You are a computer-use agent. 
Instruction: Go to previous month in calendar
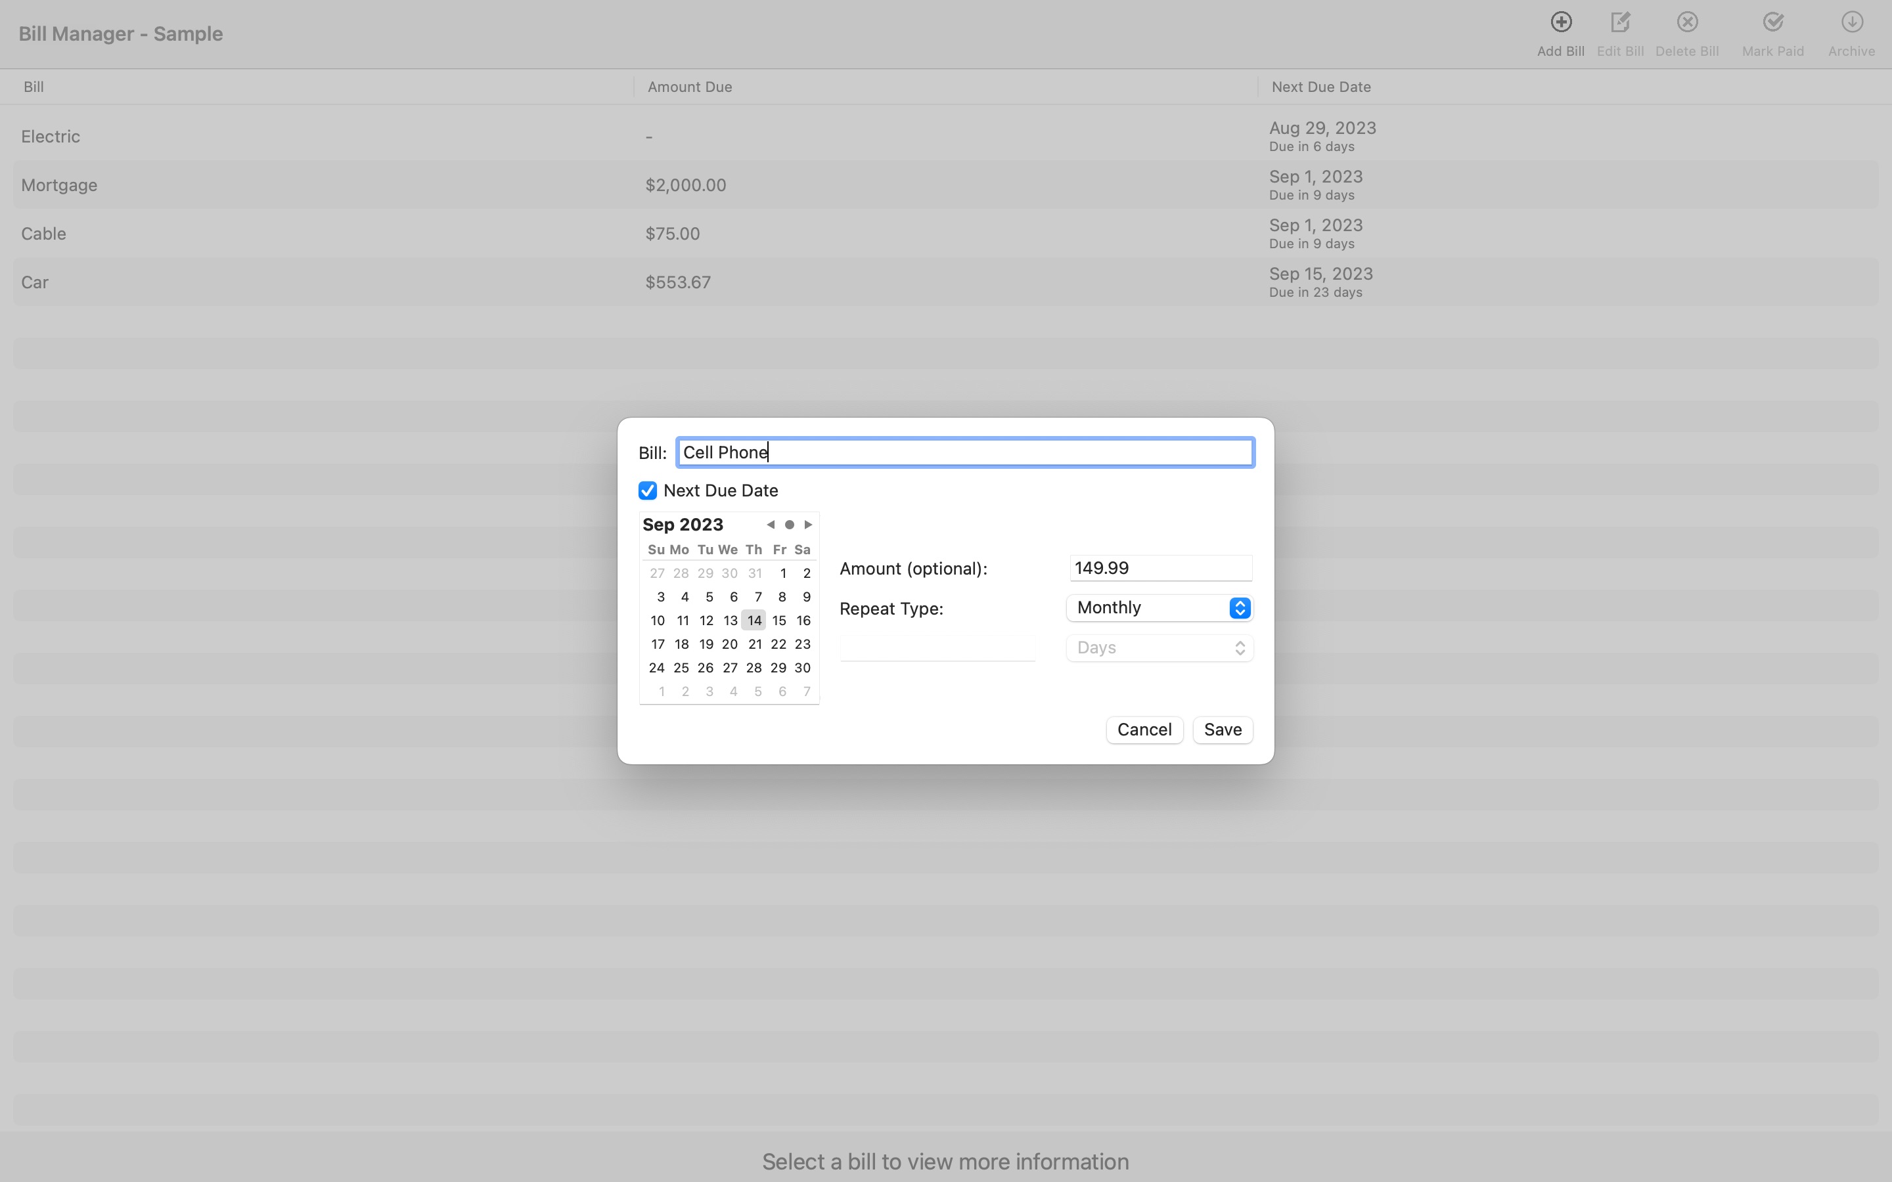770,525
